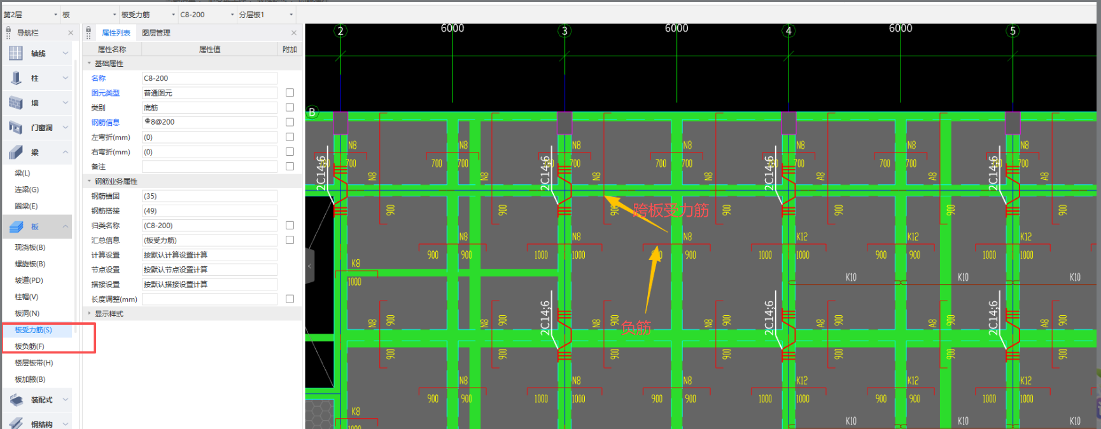Viewport: 1101px width, 429px height.
Task: Close the 属性列表 panel
Action: point(293,33)
